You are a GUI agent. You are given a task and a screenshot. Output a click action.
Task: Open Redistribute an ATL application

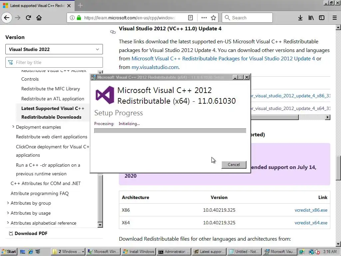click(53, 99)
